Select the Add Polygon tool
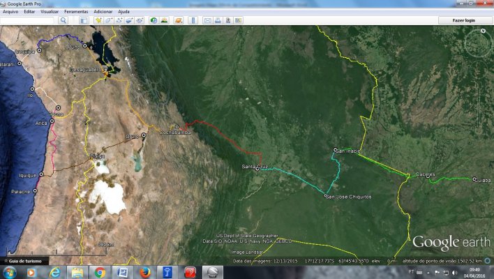The image size is (494, 279). tap(109, 20)
